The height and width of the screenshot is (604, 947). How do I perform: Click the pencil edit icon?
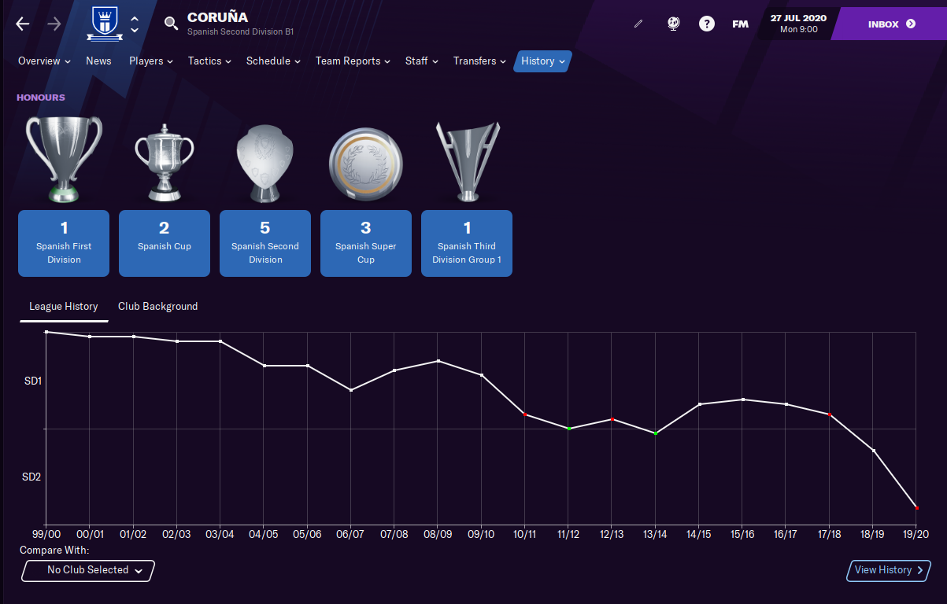(x=638, y=24)
